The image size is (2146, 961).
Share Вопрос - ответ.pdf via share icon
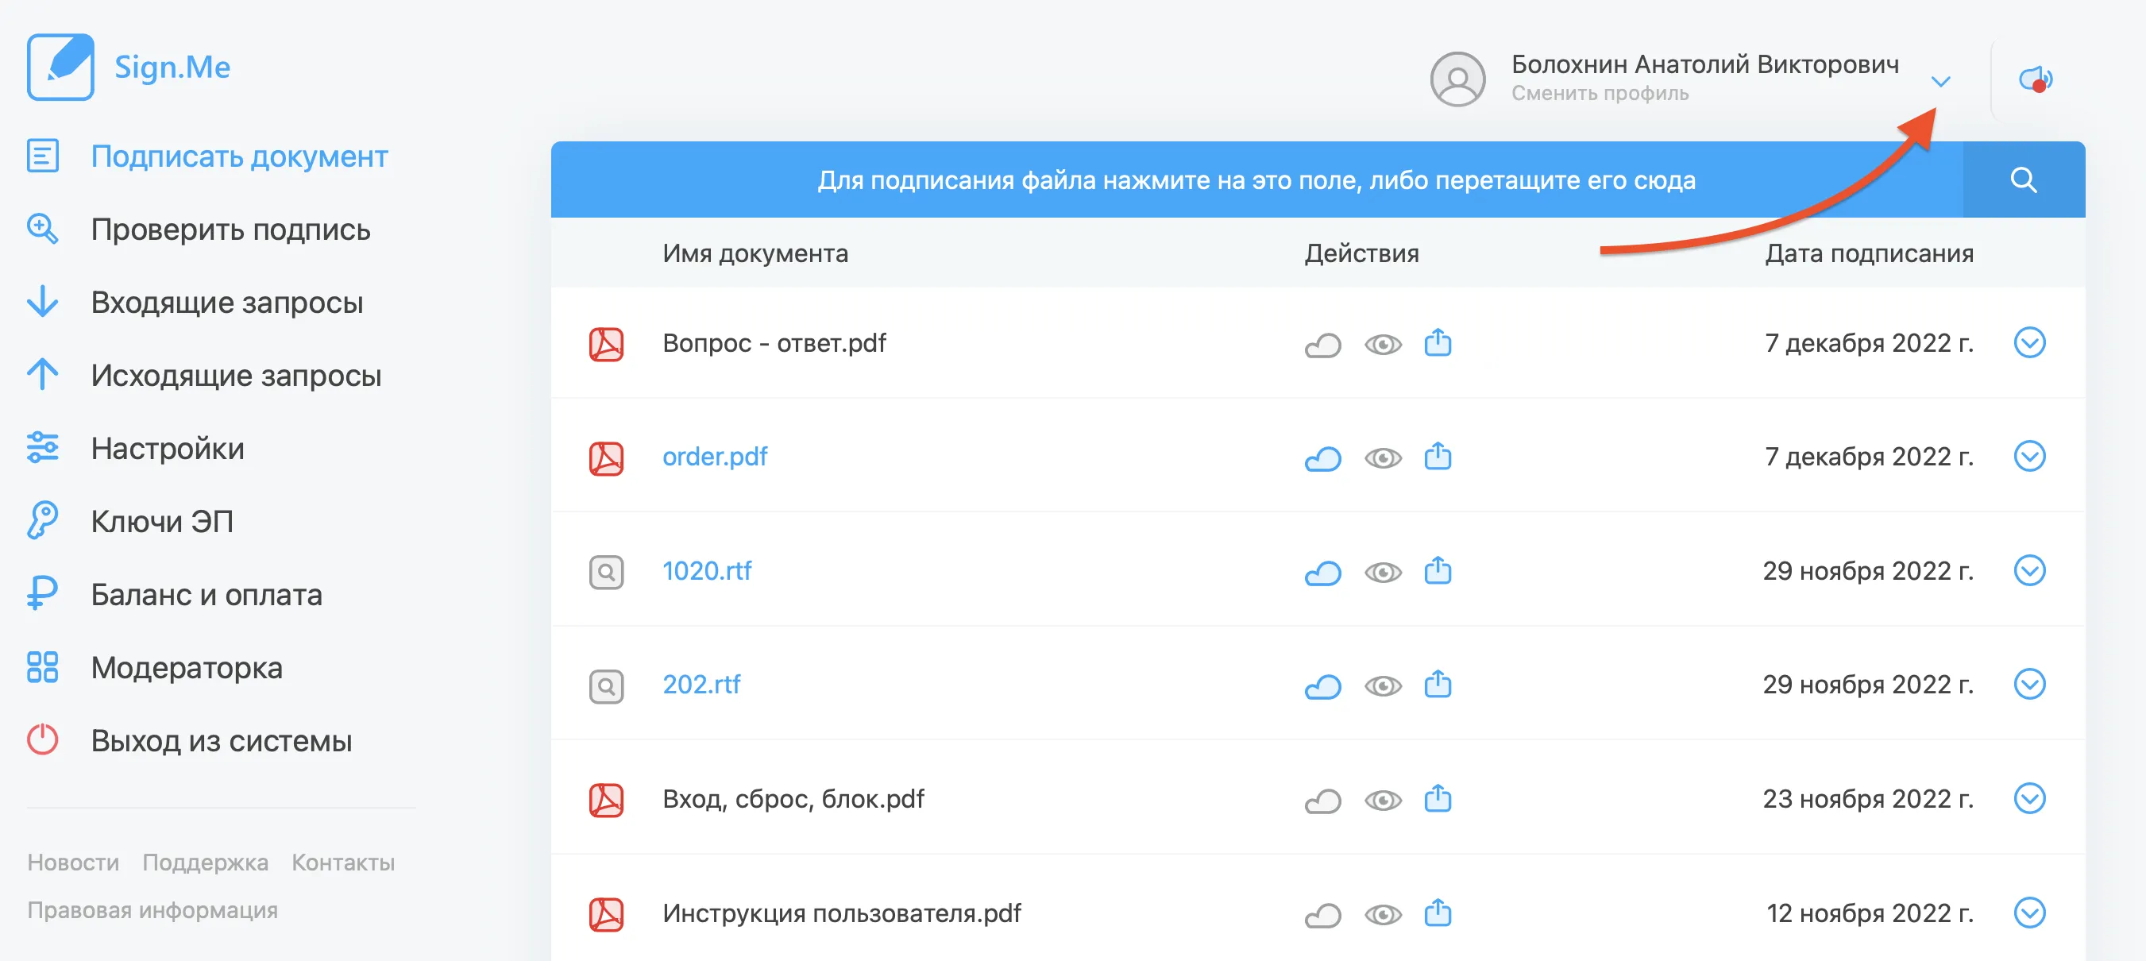[1438, 342]
